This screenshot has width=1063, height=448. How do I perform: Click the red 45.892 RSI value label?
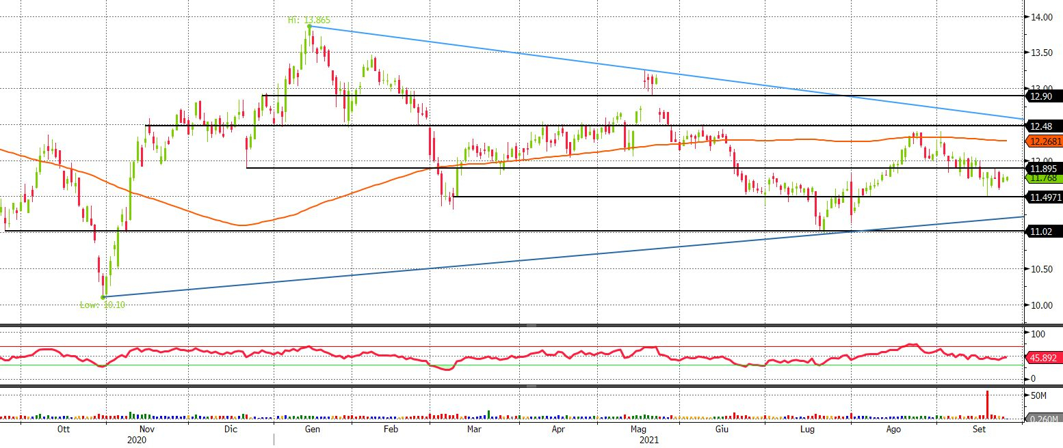(x=1043, y=358)
